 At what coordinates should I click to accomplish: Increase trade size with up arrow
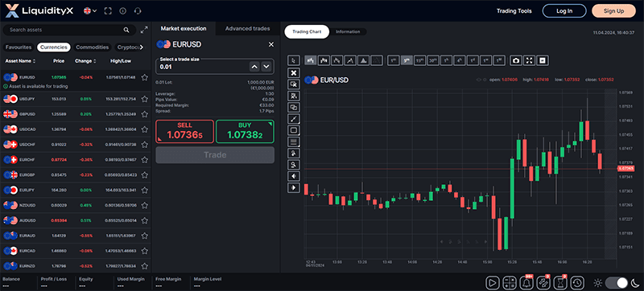(x=254, y=67)
